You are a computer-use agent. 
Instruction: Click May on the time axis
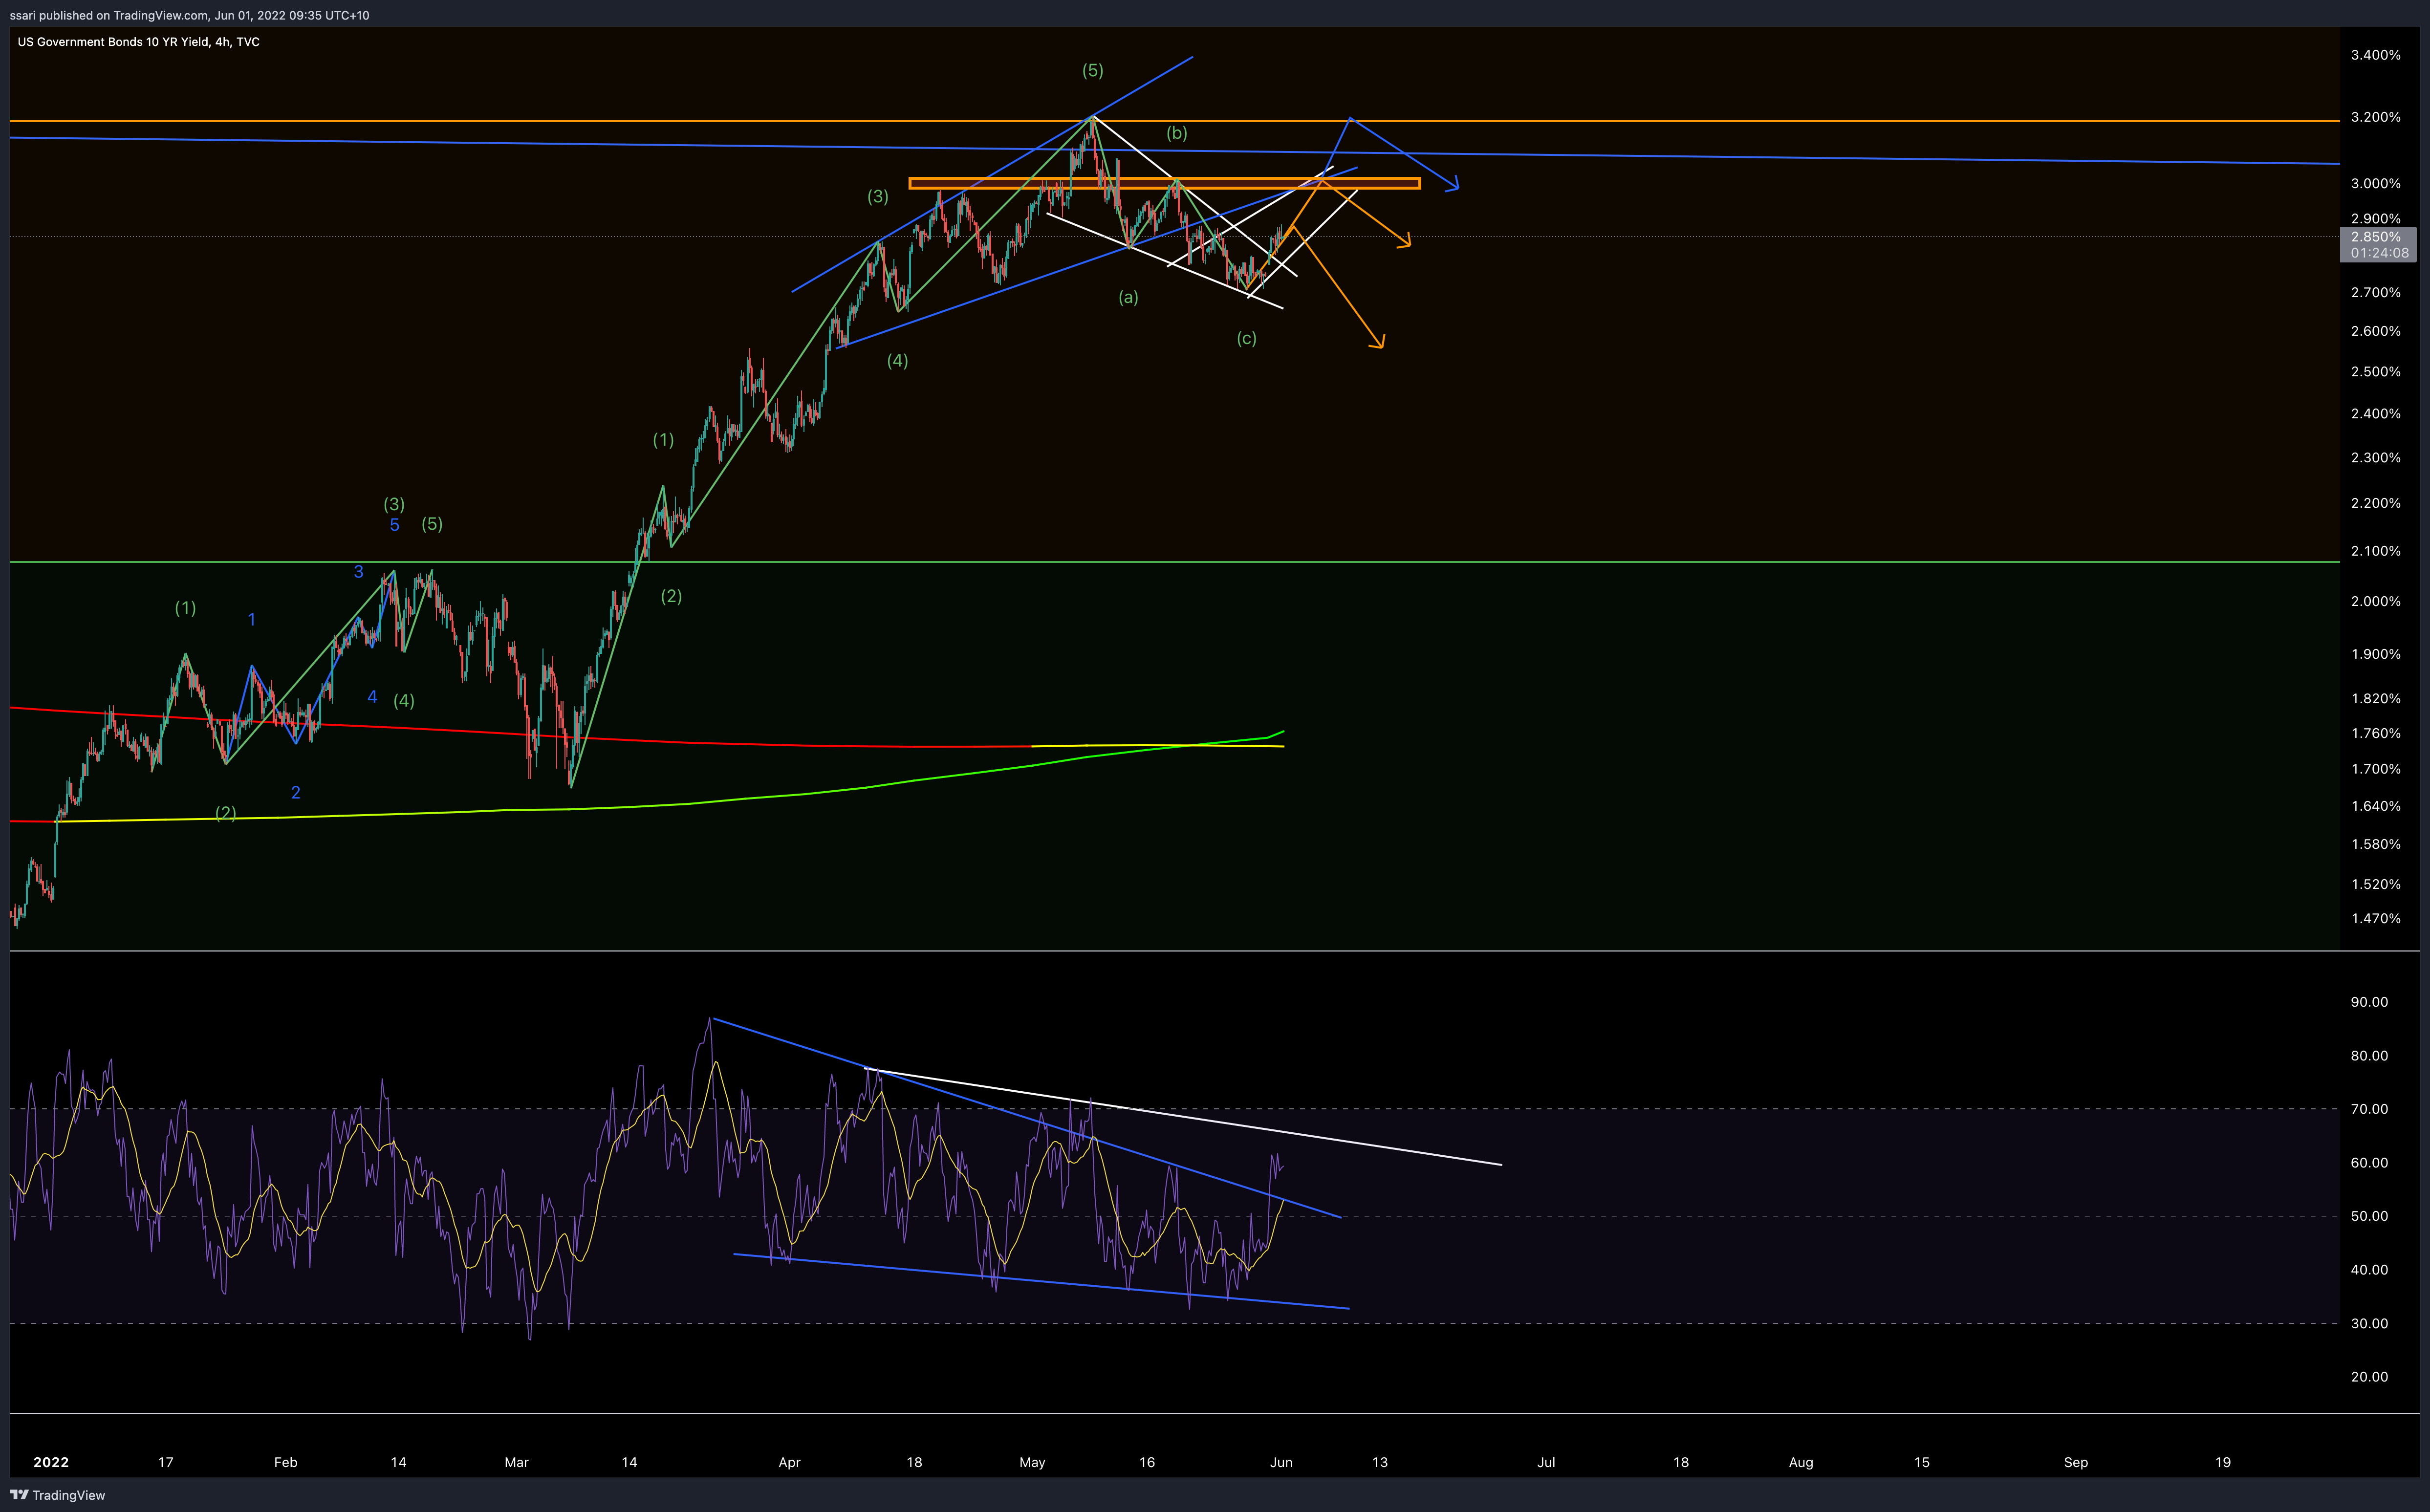(x=1032, y=1462)
